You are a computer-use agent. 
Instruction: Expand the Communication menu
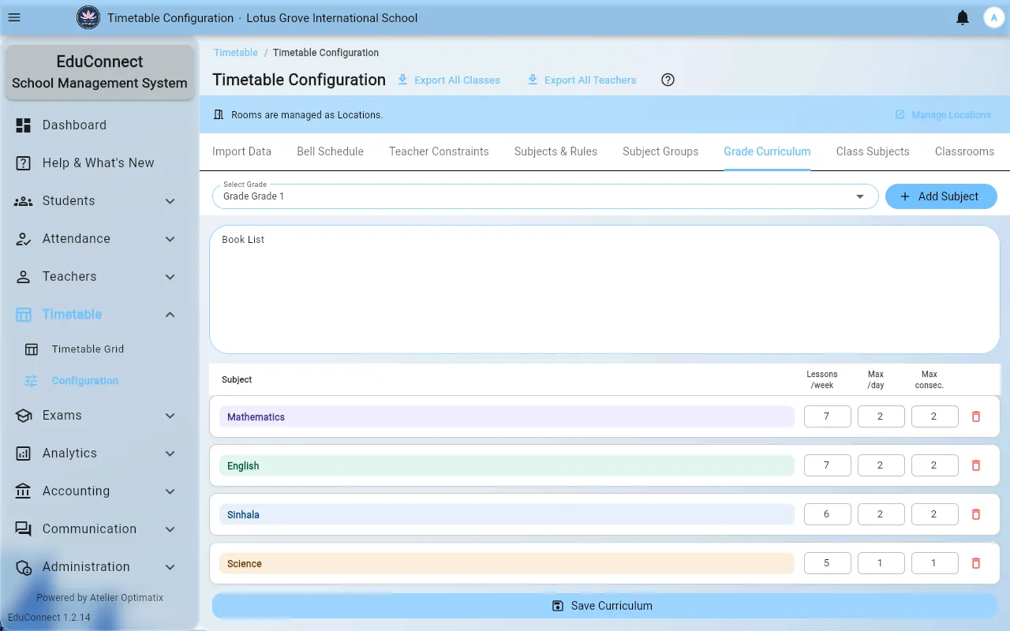tap(99, 528)
